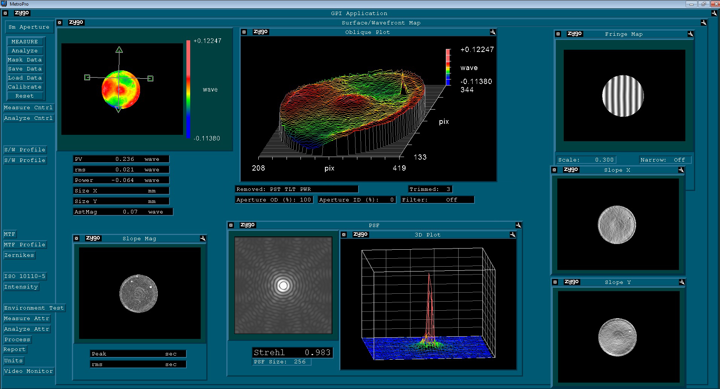Open the MTF Profile window
Image resolution: width=720 pixels, height=389 pixels.
click(x=25, y=245)
